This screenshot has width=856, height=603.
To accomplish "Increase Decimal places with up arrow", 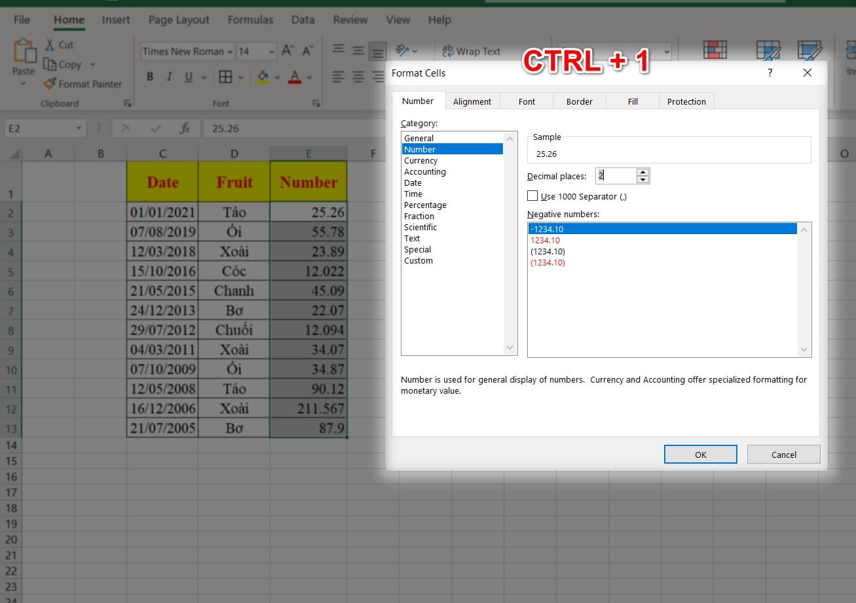I will point(642,172).
